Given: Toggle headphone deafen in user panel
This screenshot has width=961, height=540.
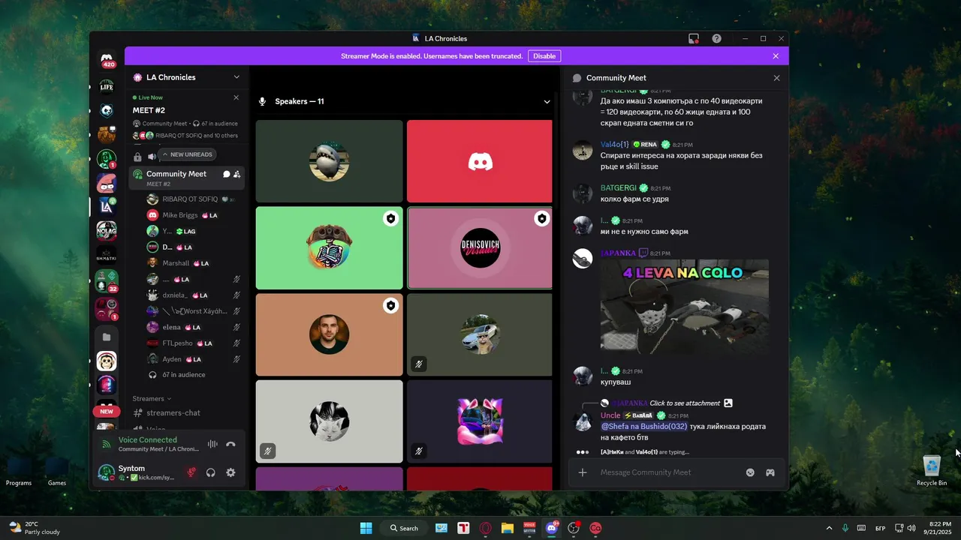Looking at the screenshot, I should [x=211, y=472].
